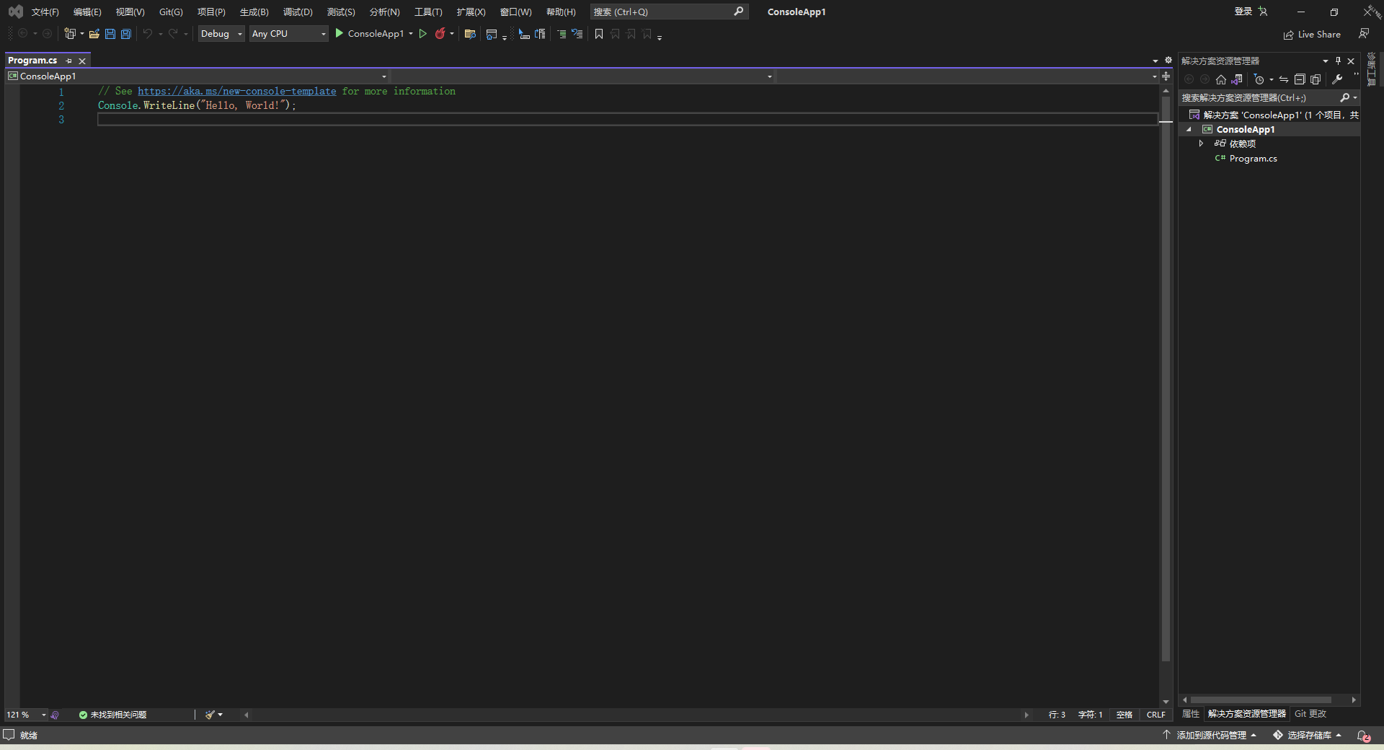Screen dimensions: 1384x750
Task: Select the Program.cs file in Solution Explorer
Action: (x=1253, y=159)
